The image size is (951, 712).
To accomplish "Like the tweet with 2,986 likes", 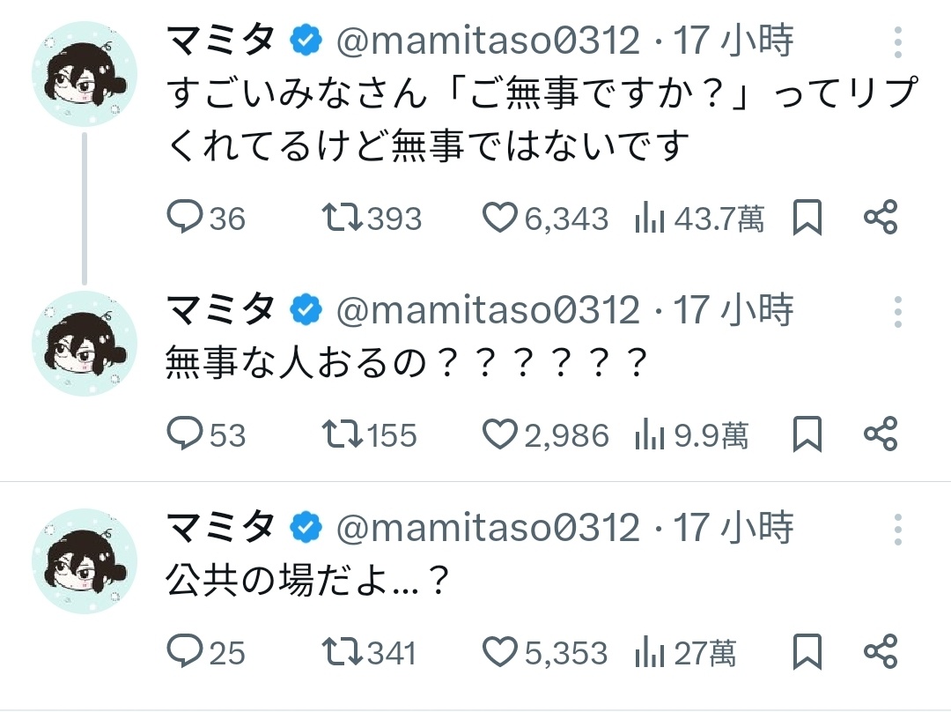I will pos(501,434).
